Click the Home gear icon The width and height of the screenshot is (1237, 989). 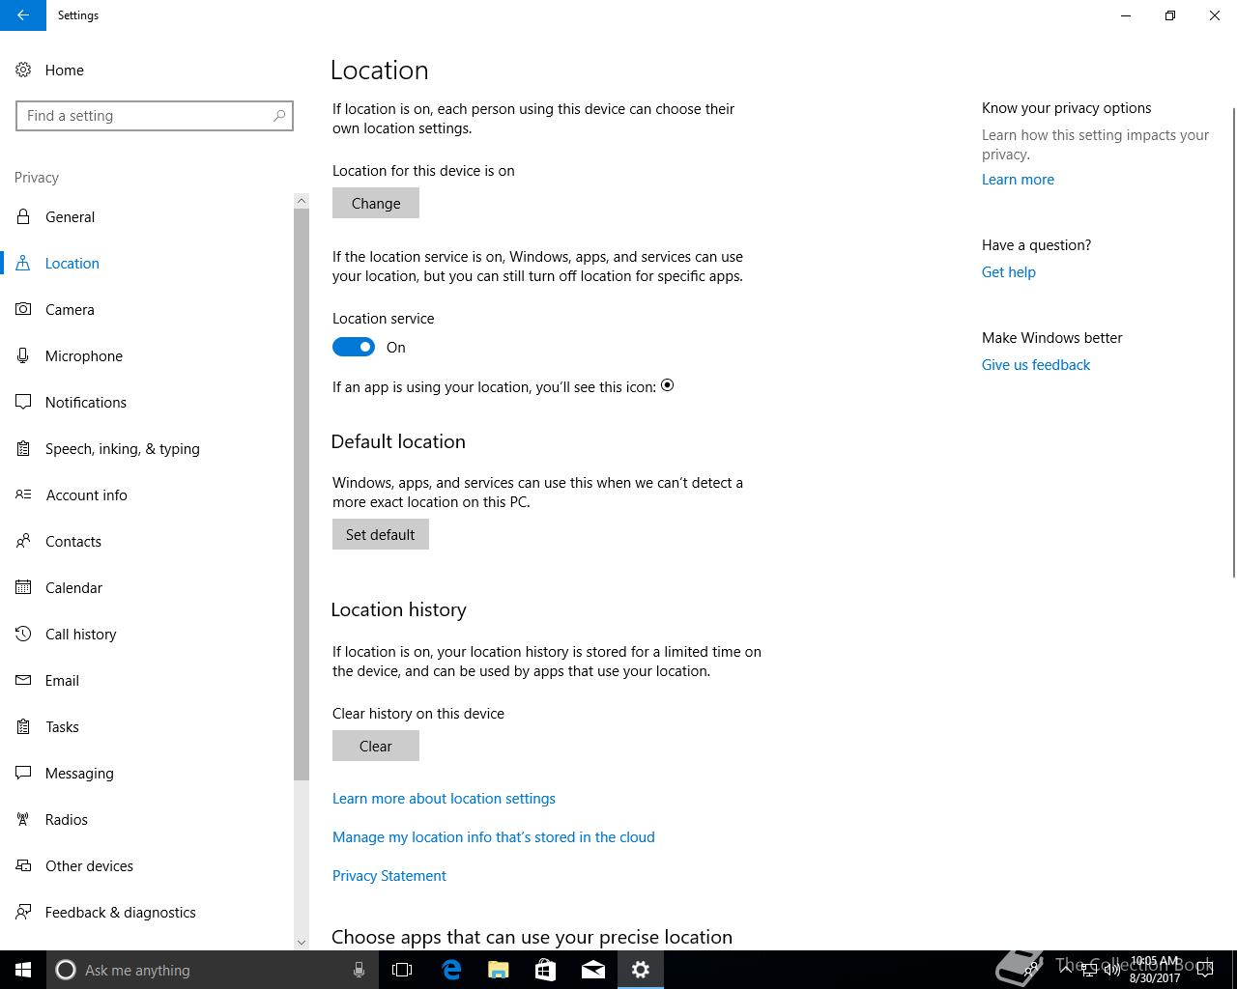23,70
